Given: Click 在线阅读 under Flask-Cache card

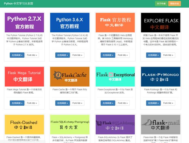Looking at the screenshot, I should [62, 103].
